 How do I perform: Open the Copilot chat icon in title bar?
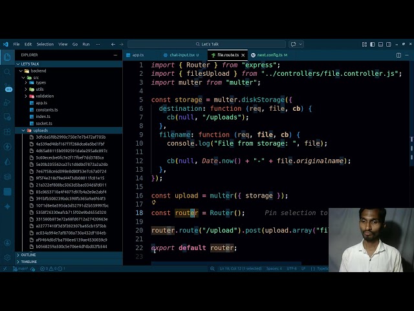coord(293,44)
